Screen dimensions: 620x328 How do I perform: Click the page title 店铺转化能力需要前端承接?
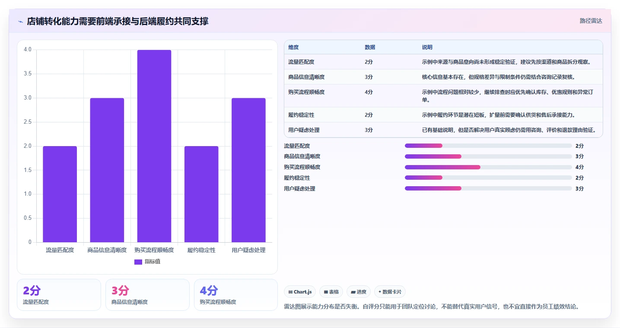click(118, 21)
